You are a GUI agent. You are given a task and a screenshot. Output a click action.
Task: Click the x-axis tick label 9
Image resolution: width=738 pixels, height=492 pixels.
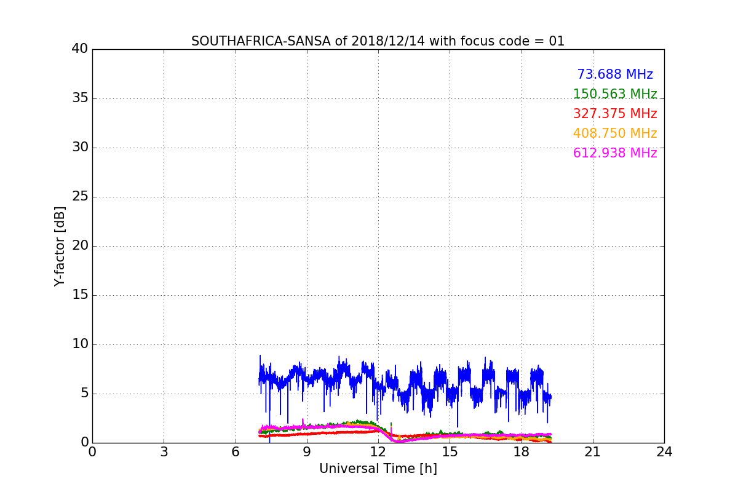pos(306,452)
